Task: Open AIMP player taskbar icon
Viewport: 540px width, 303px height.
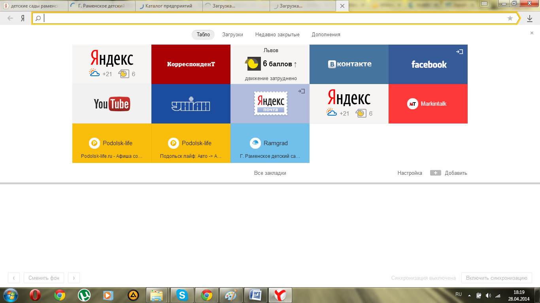Action: pos(133,295)
